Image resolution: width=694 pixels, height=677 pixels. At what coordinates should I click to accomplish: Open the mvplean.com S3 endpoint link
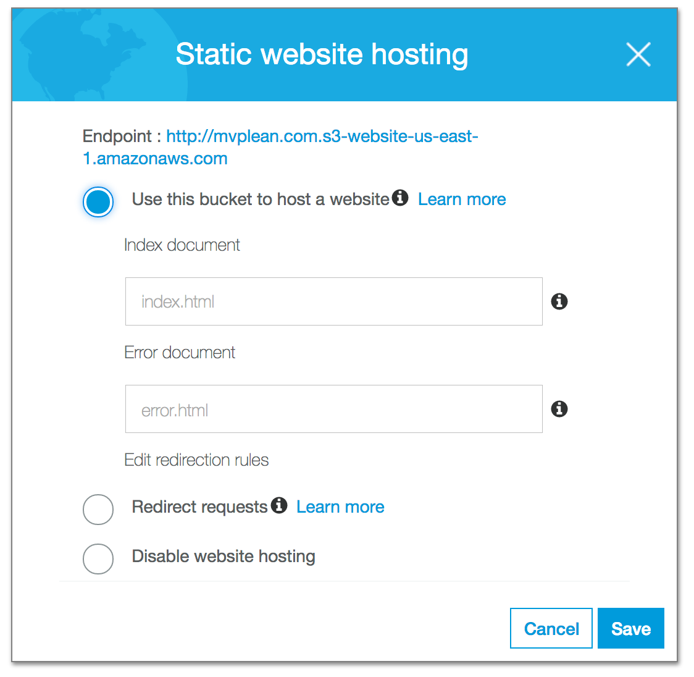click(x=280, y=148)
